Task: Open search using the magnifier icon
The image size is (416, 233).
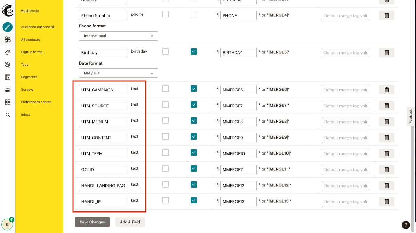Action: tap(8, 114)
